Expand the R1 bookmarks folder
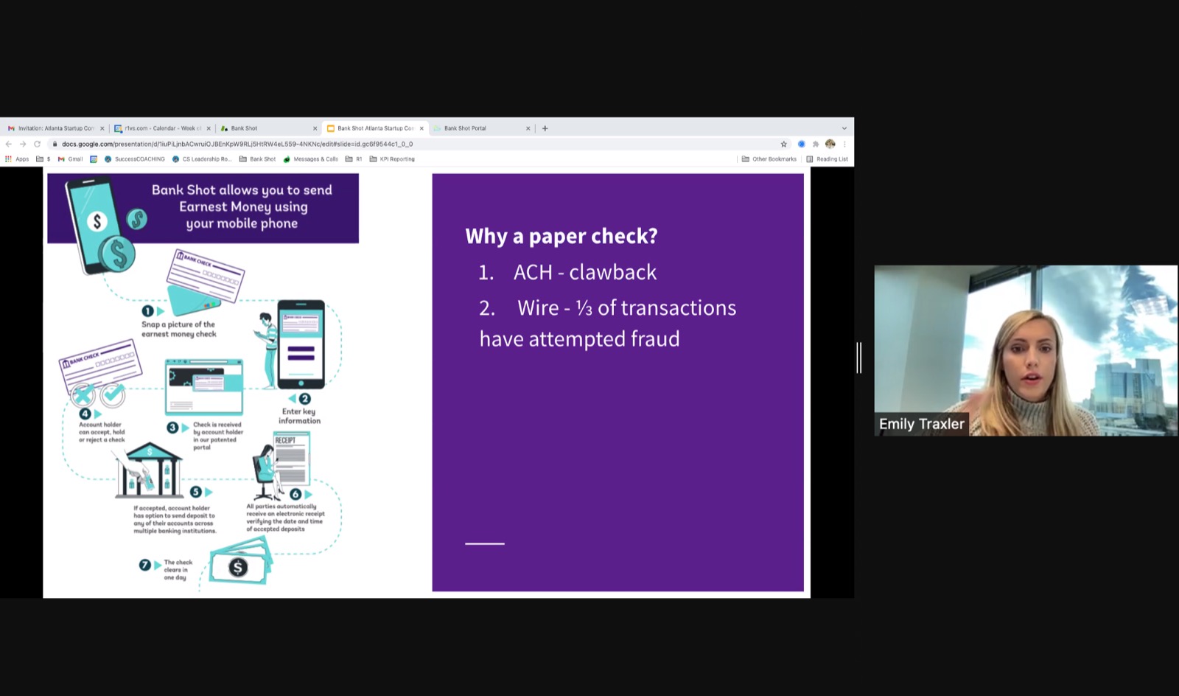This screenshot has width=1179, height=696. click(x=354, y=159)
